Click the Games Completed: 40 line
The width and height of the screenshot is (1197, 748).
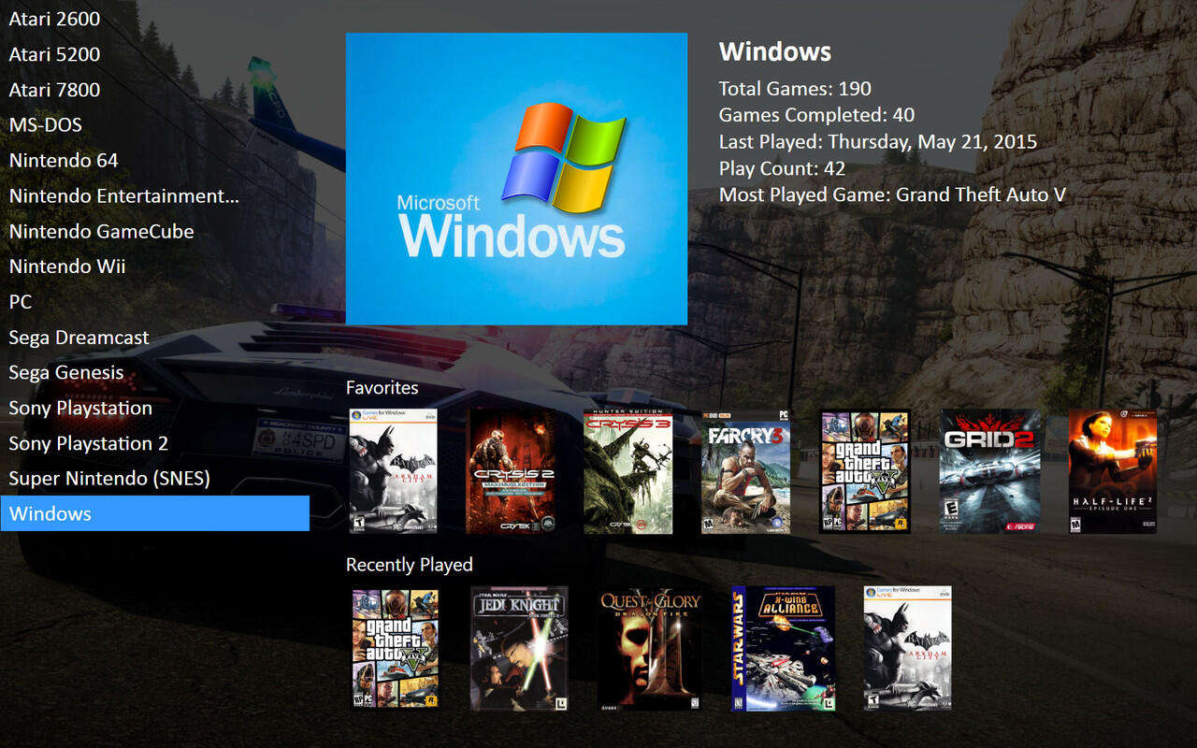(816, 115)
